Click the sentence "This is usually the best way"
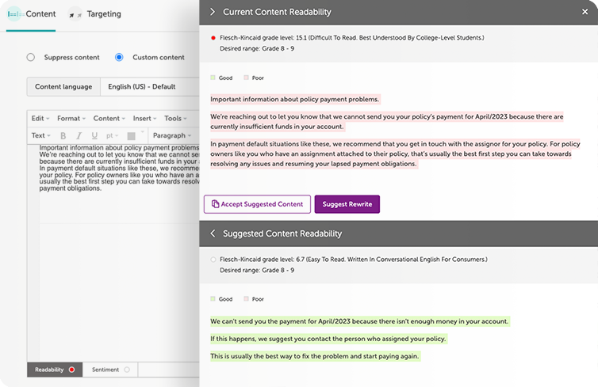The width and height of the screenshot is (598, 387). pos(315,357)
